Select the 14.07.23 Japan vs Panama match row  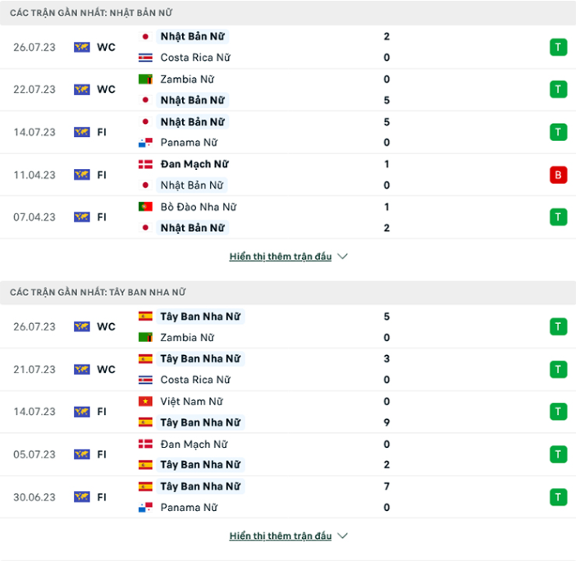pos(287,132)
